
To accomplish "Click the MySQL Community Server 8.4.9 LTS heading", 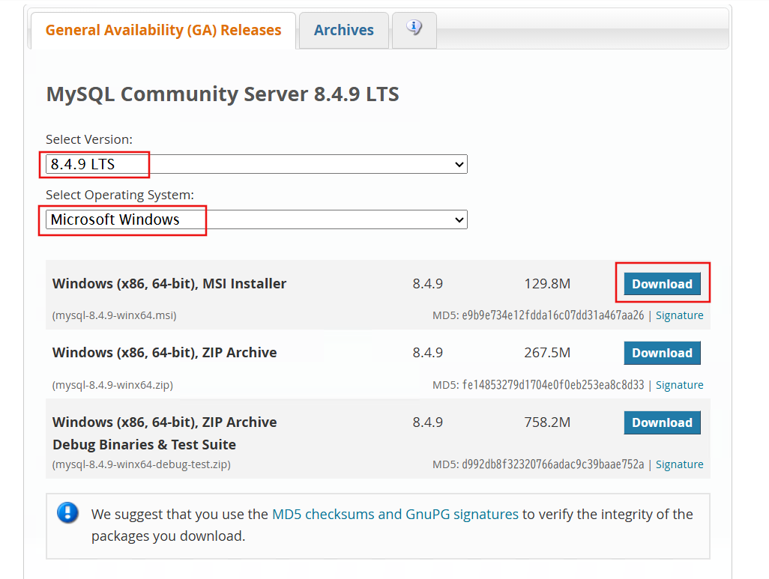I will (x=223, y=94).
